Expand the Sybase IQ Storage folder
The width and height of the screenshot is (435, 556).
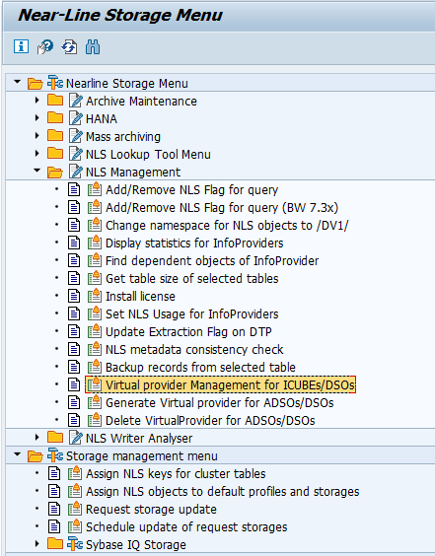pyautogui.click(x=36, y=543)
